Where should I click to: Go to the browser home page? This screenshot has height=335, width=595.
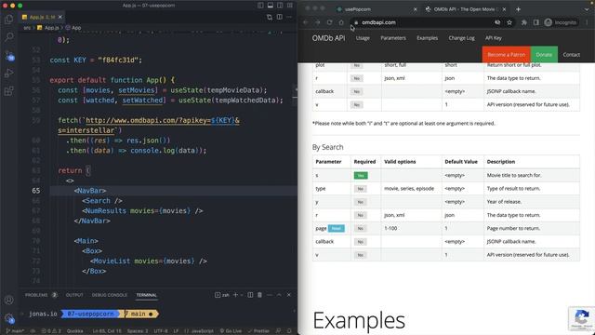pos(341,22)
